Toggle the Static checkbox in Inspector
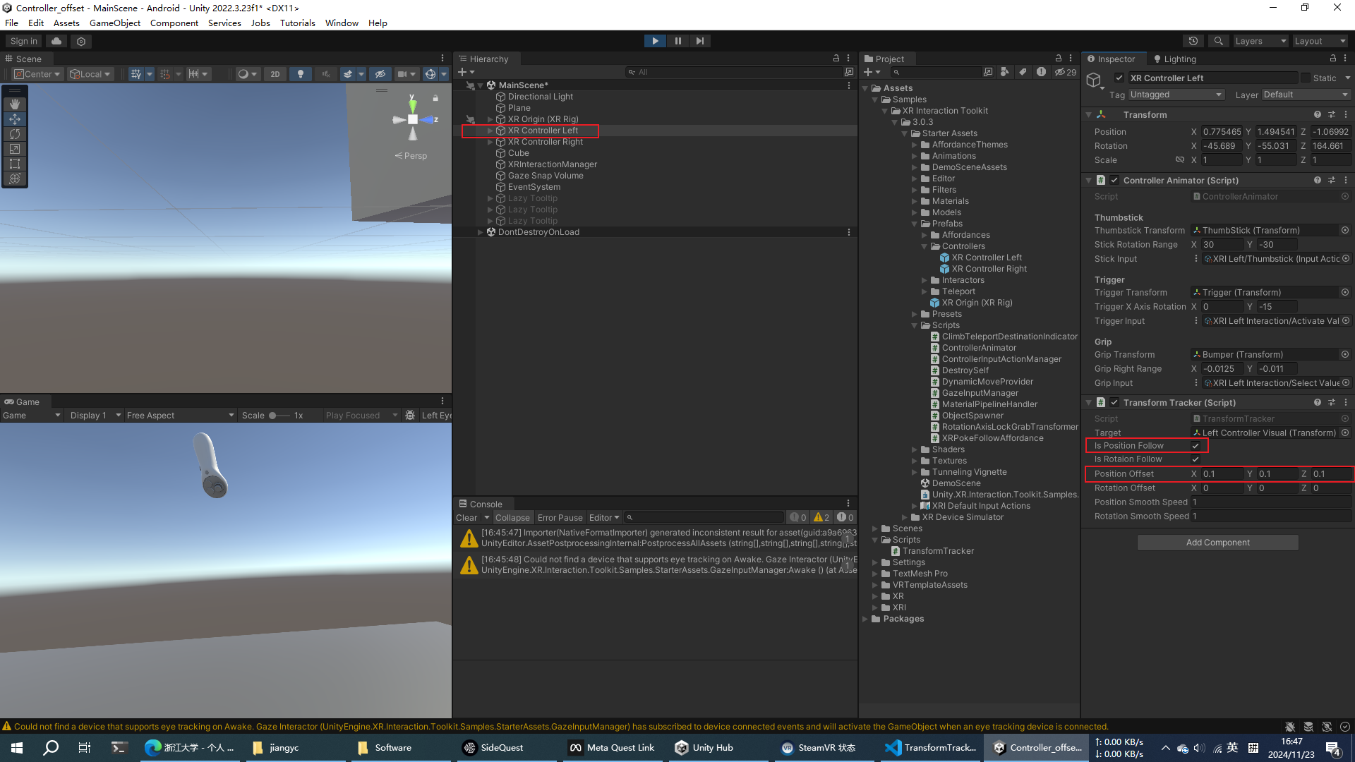The image size is (1355, 762). (1305, 78)
